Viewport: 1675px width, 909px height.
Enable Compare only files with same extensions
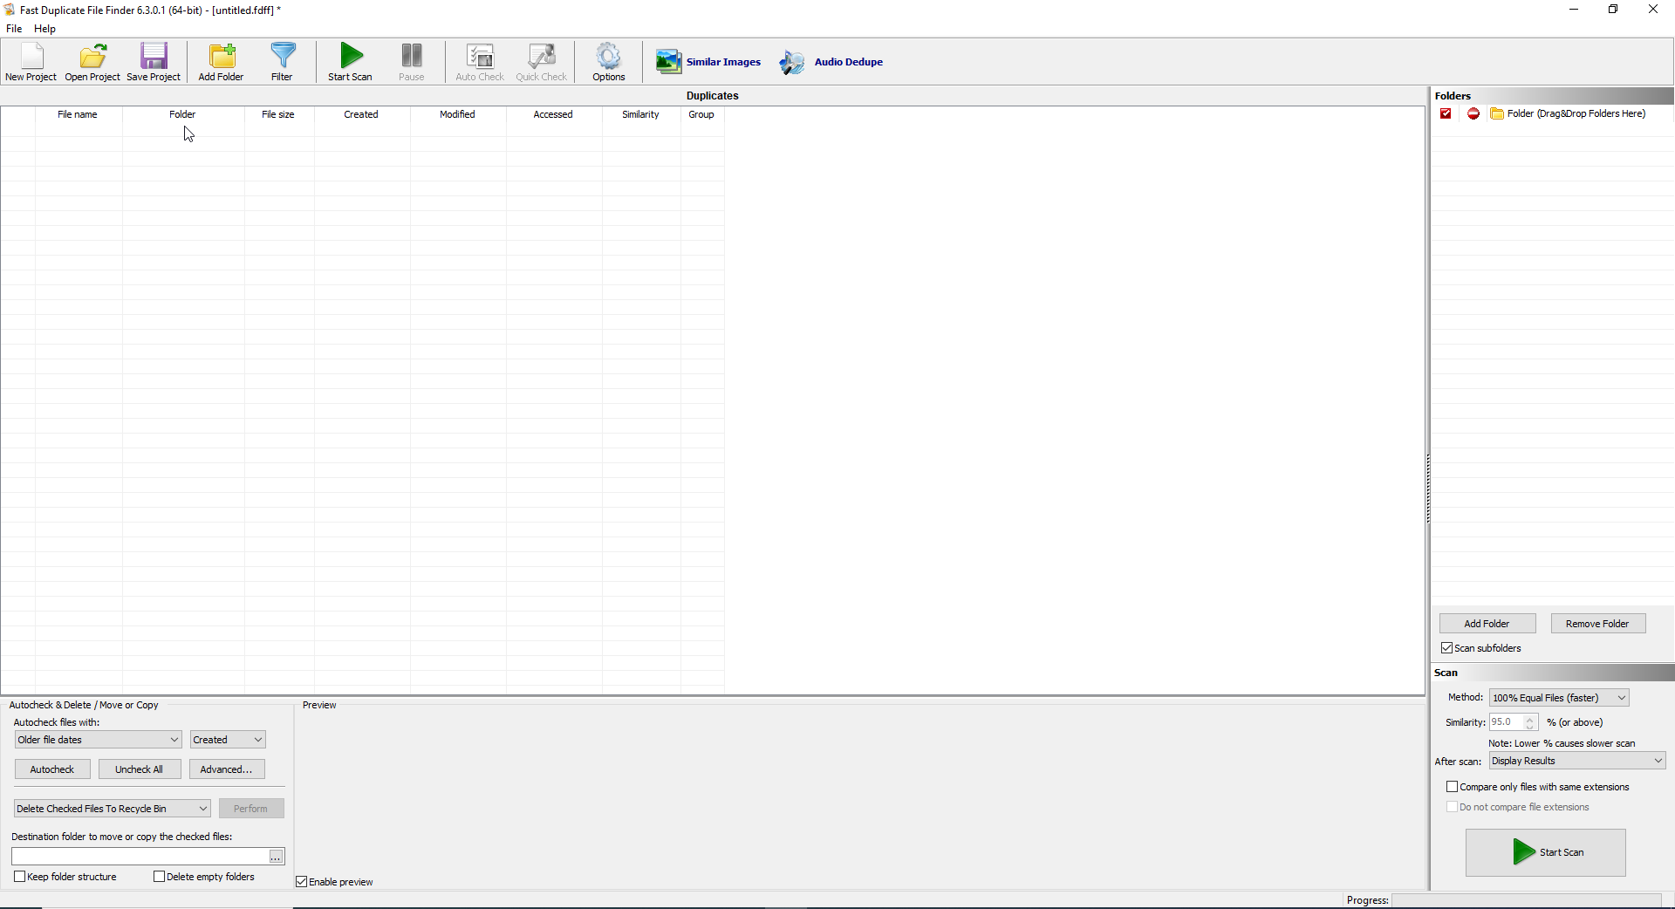pos(1451,787)
